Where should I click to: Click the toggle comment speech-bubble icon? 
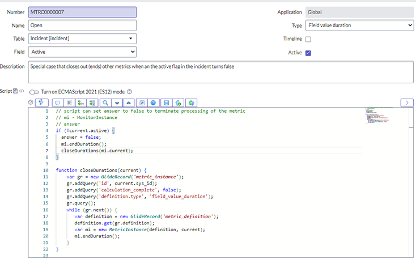[58, 103]
